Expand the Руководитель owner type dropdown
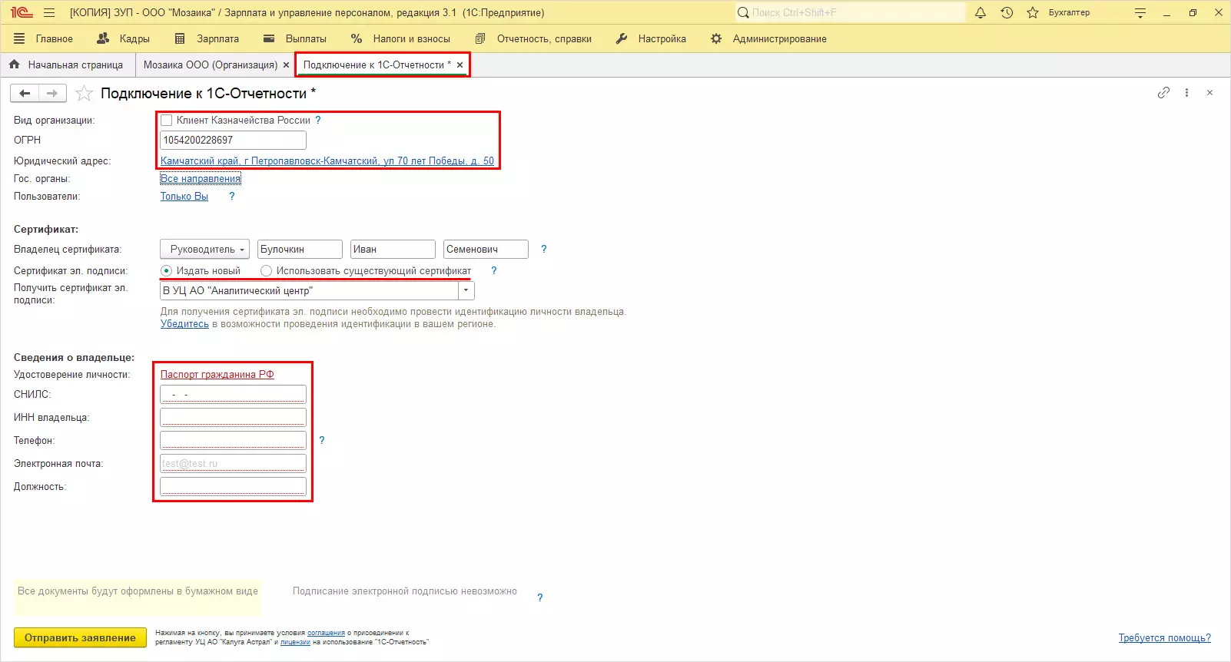This screenshot has width=1231, height=662. [205, 250]
